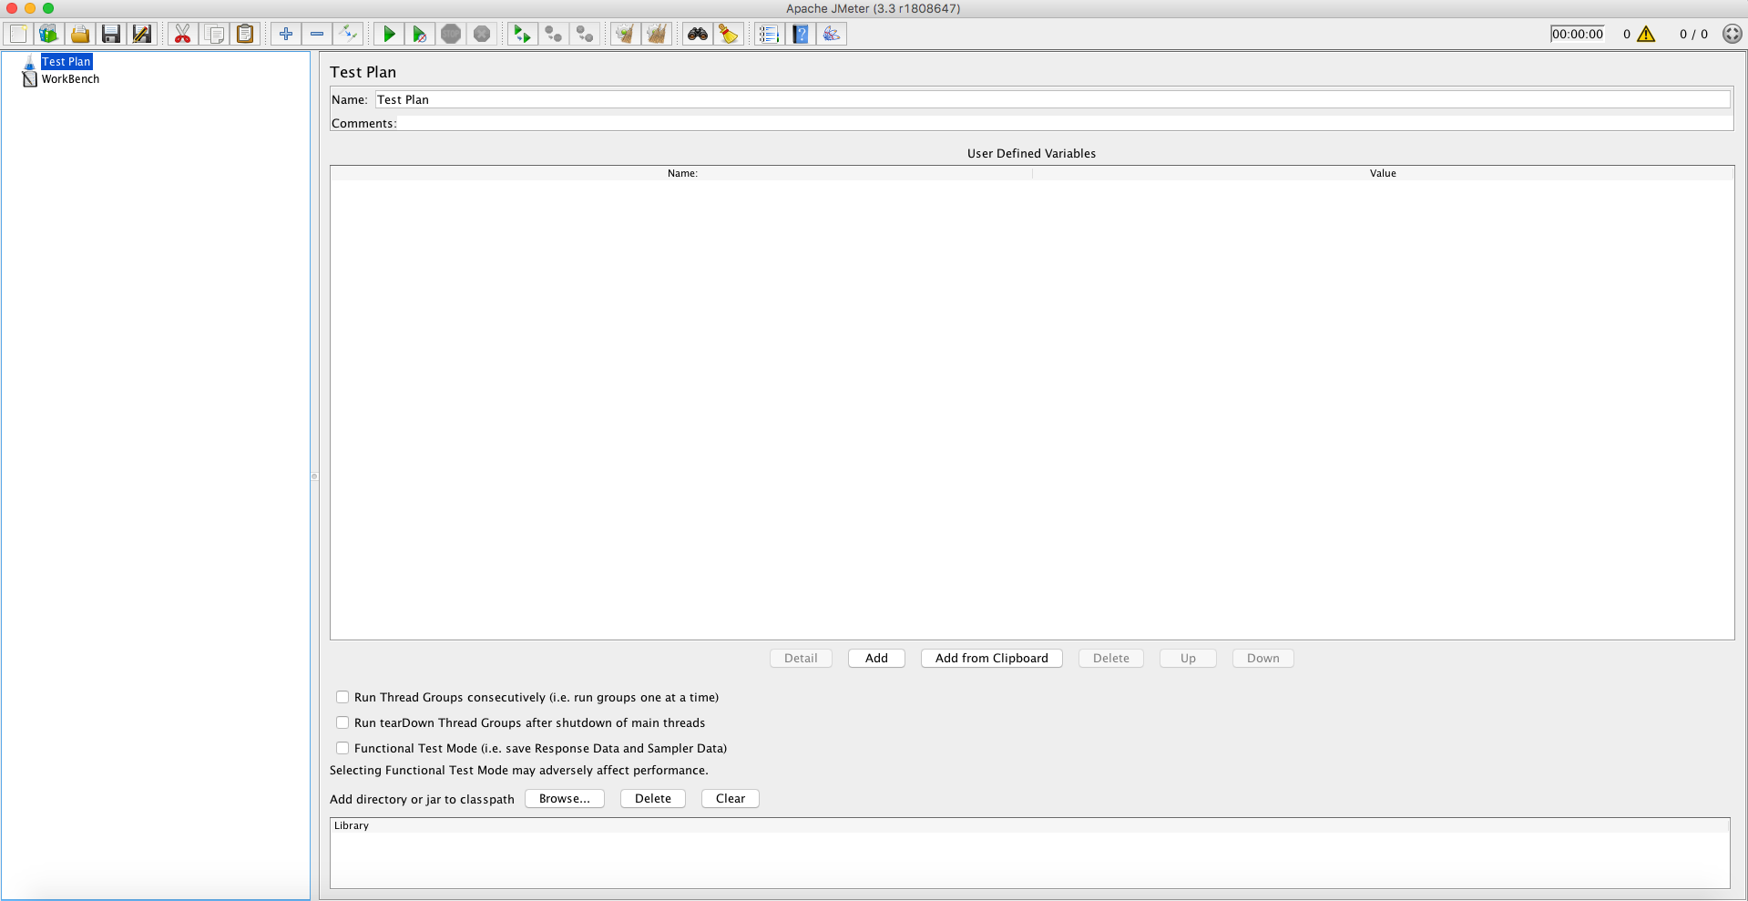Enable Run Thread Groups consecutively checkbox
The width and height of the screenshot is (1748, 901).
tap(342, 697)
